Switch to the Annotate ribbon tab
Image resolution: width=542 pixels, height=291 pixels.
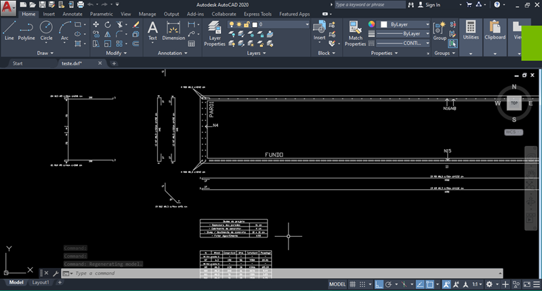click(72, 14)
